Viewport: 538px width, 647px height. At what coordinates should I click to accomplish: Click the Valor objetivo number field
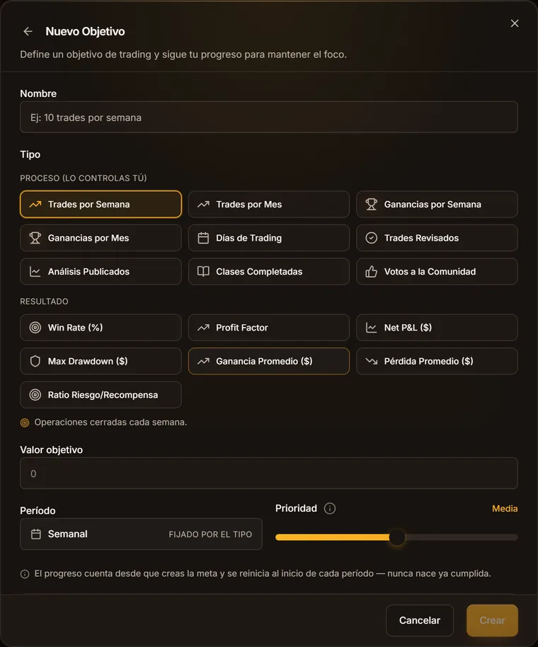tap(269, 474)
